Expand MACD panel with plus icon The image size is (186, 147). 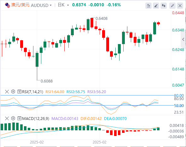click(19, 118)
